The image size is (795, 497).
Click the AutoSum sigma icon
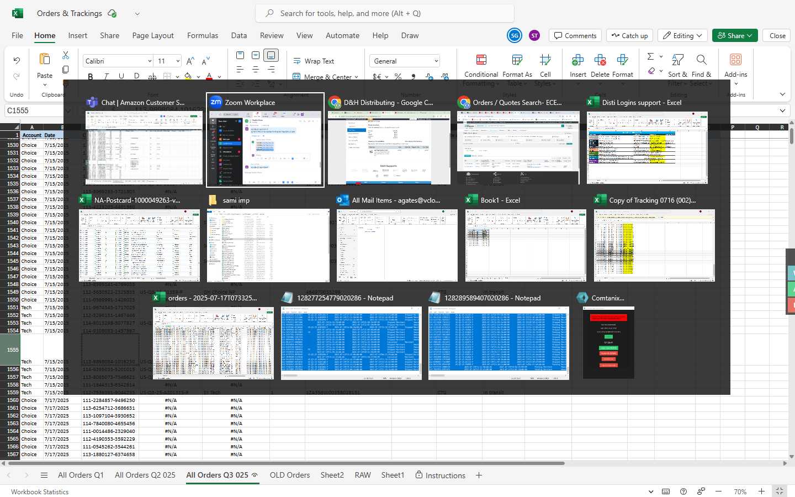tap(650, 56)
